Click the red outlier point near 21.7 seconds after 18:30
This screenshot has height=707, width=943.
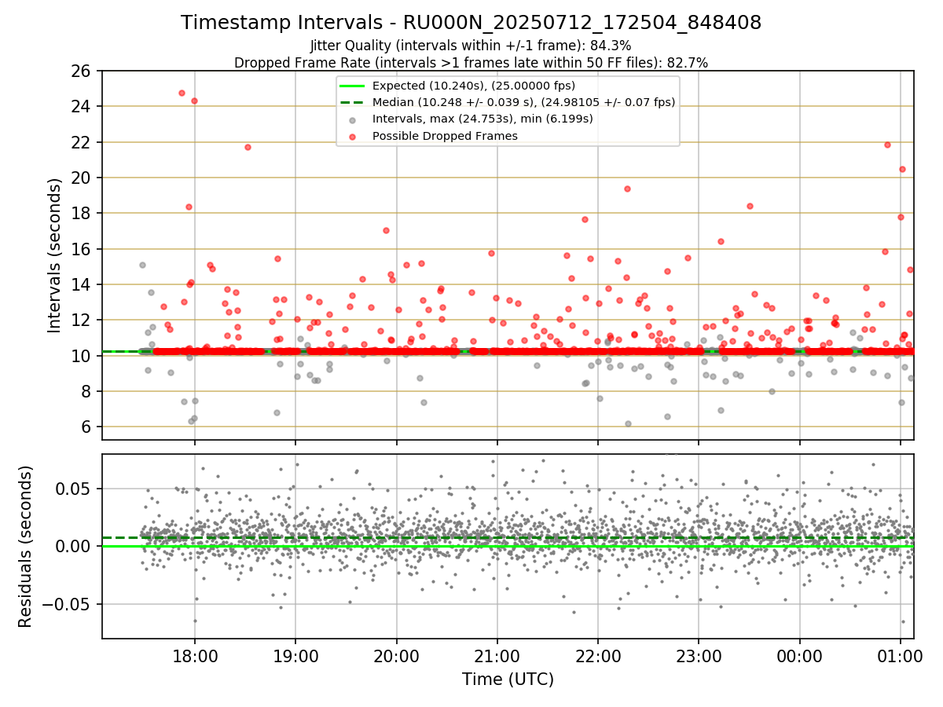(x=248, y=147)
